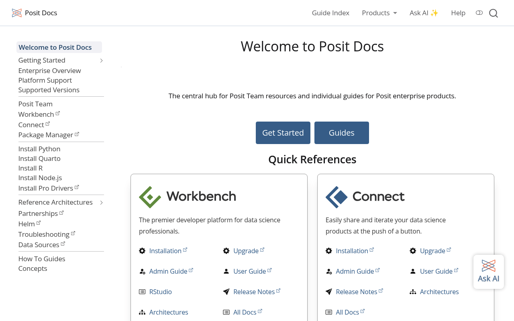This screenshot has width=514, height=321.
Task: Expand the Reference Architectures sidebar section
Action: tap(102, 203)
